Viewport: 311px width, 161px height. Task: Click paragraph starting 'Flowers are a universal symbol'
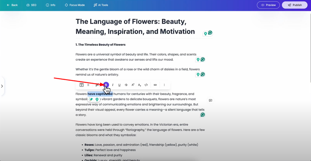point(136,57)
